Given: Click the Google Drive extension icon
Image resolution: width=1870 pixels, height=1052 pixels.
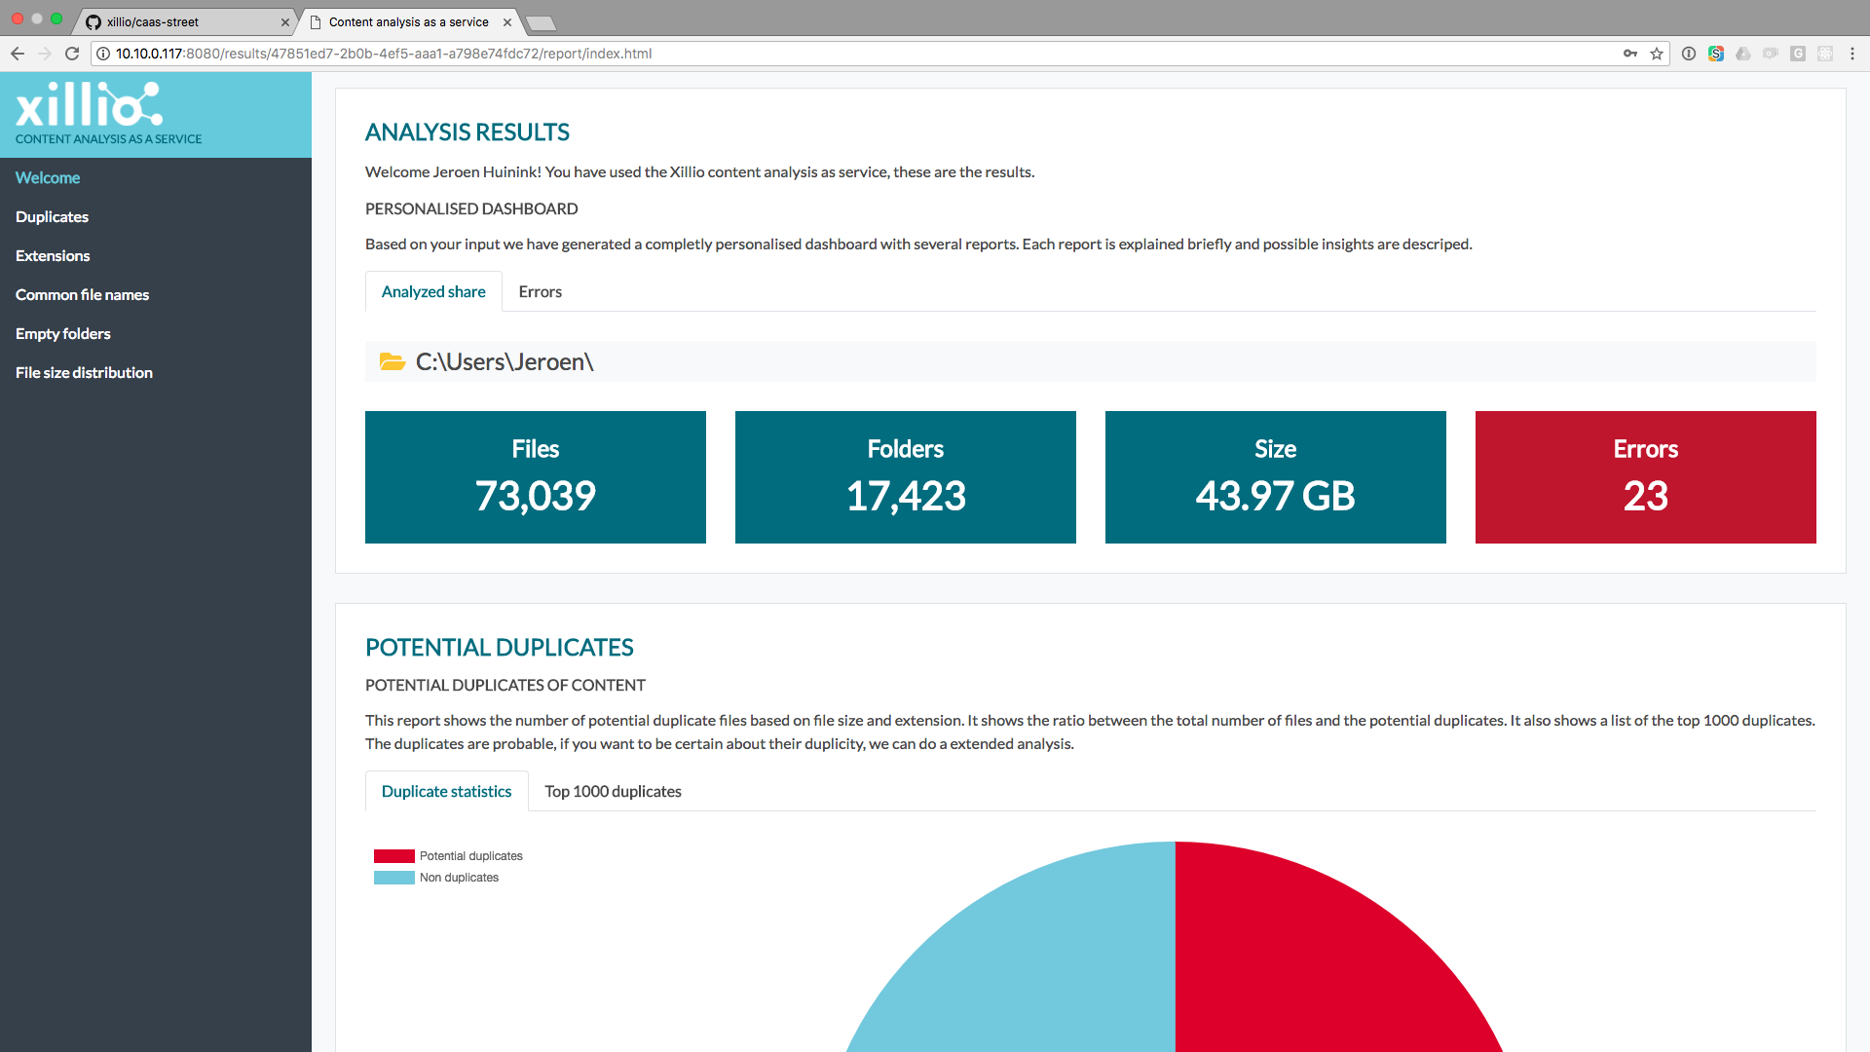Looking at the screenshot, I should pos(1743,54).
